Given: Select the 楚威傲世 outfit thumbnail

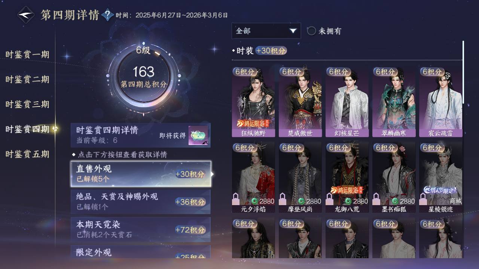Looking at the screenshot, I should click(x=300, y=102).
